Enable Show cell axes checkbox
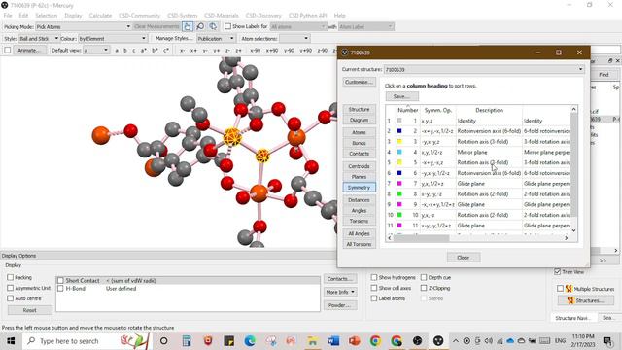Viewport: 622px width, 350px height. tap(373, 288)
